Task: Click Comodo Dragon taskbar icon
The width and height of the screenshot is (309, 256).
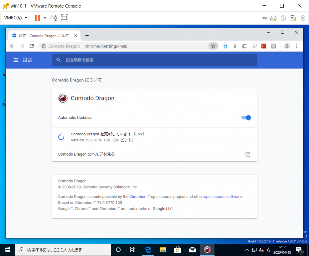Action: pyautogui.click(x=207, y=250)
